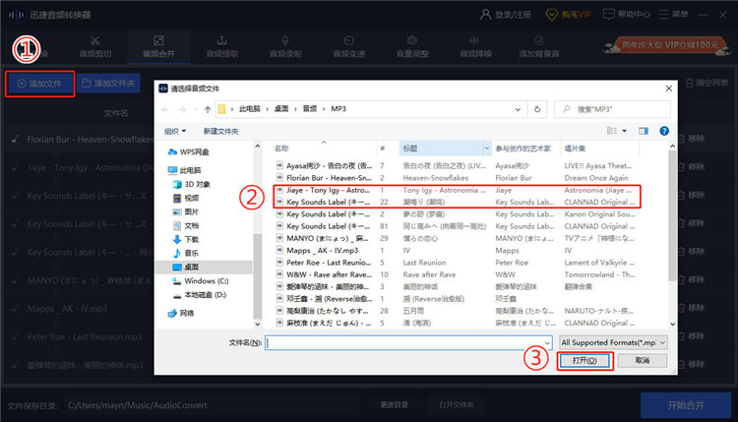The image size is (738, 422).
Task: Click the 购买VIP purchase link
Action: (568, 15)
